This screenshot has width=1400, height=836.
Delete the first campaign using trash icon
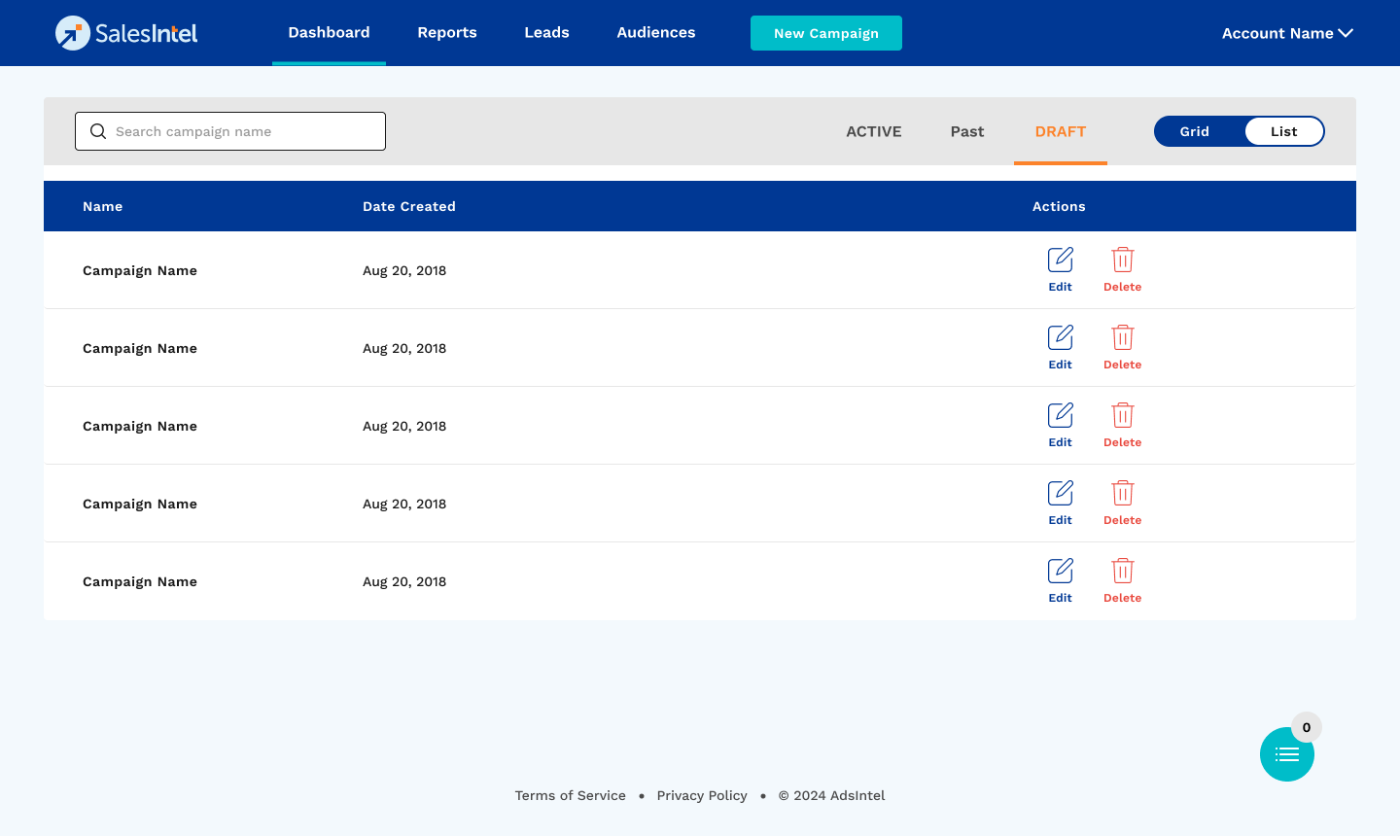tap(1122, 261)
